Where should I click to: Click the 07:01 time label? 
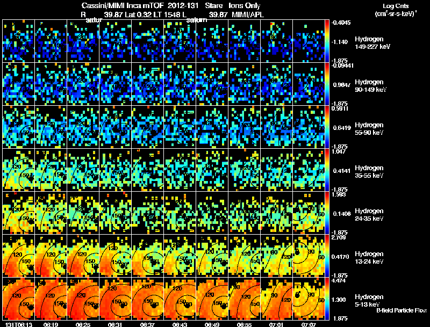click(276, 324)
